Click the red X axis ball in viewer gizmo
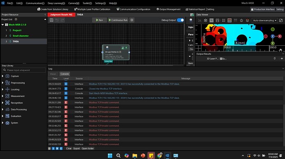Viewport: 285px width, 159px height. pyautogui.click(x=280, y=36)
